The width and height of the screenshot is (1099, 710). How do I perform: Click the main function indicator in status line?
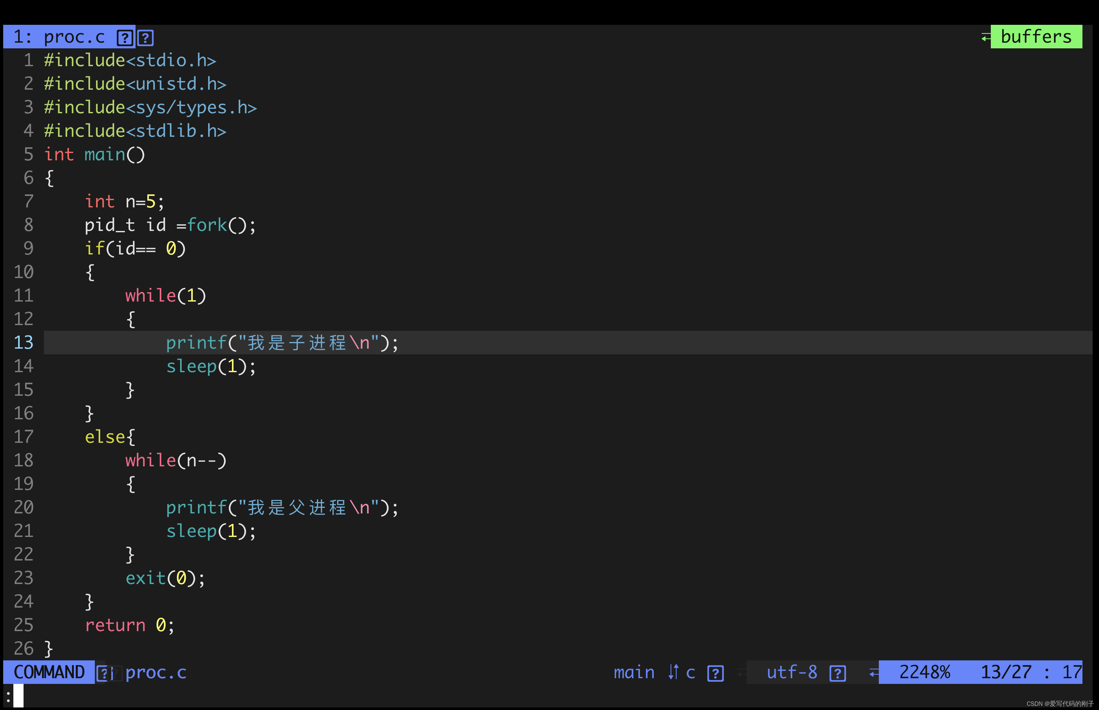click(634, 673)
